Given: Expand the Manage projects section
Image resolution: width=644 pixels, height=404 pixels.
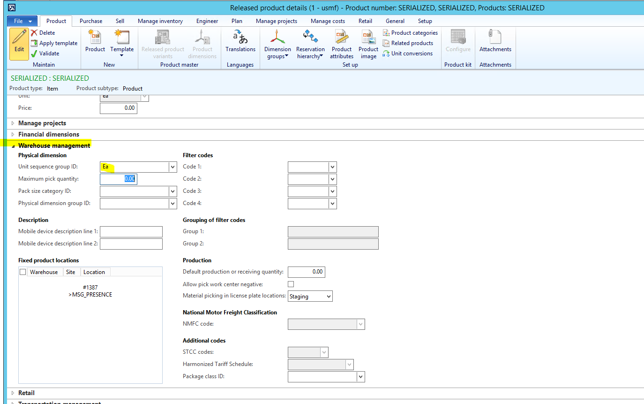Looking at the screenshot, I should [x=42, y=123].
